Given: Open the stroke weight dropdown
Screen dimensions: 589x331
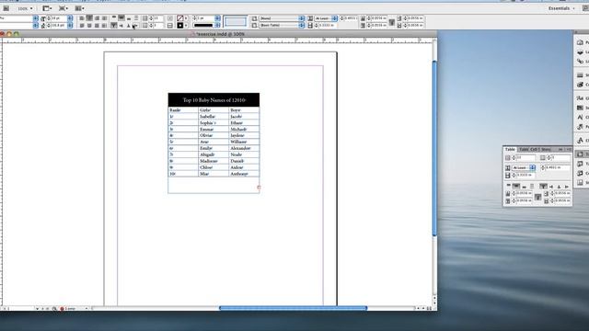Looking at the screenshot, I should pos(217,18).
